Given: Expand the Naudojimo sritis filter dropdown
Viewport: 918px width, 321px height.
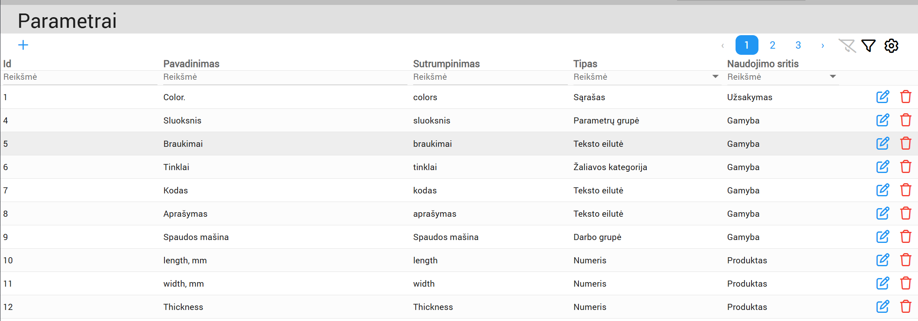Looking at the screenshot, I should pyautogui.click(x=832, y=77).
